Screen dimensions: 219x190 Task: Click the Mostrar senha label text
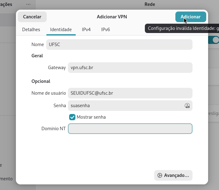pyautogui.click(x=91, y=117)
